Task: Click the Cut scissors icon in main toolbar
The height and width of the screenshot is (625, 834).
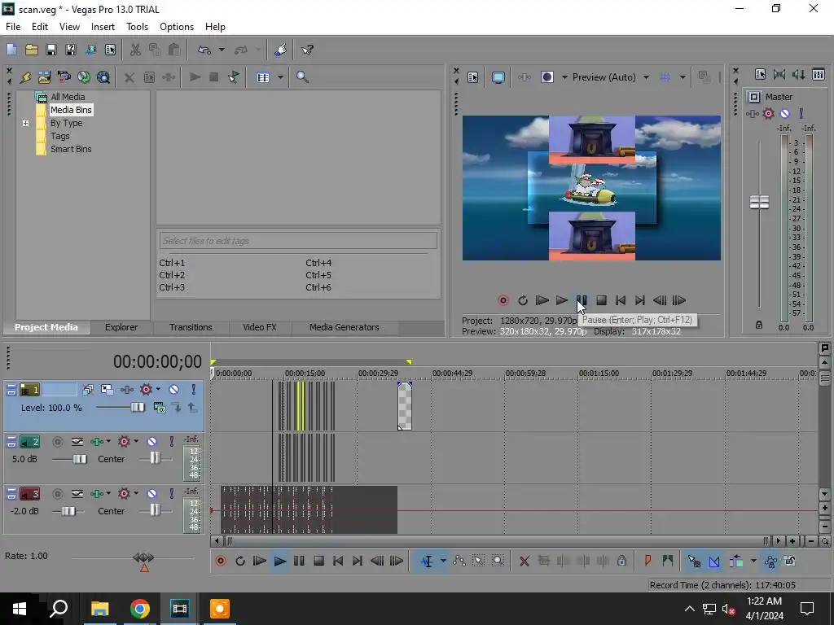Action: tap(135, 50)
